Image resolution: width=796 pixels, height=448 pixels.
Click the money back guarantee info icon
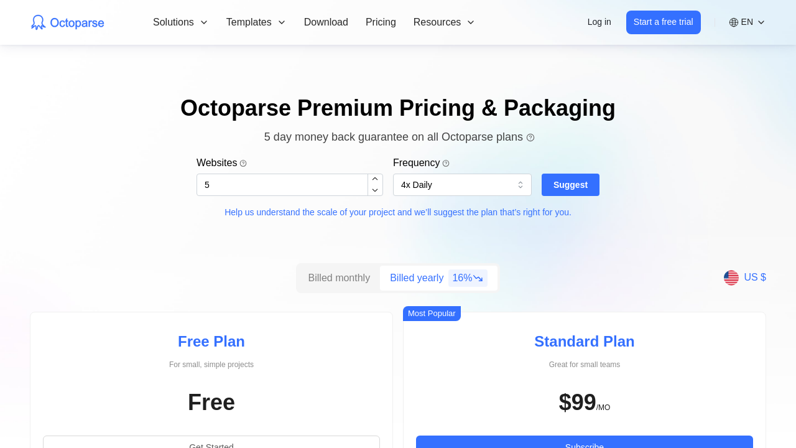coord(530,138)
